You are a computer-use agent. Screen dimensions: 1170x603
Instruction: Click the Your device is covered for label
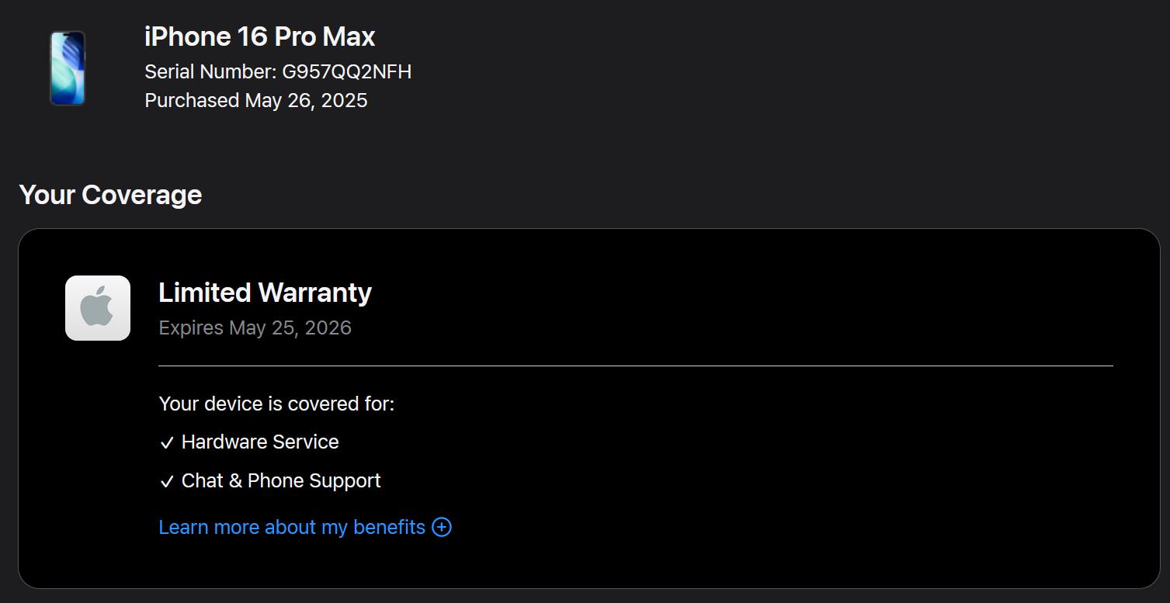click(x=276, y=404)
